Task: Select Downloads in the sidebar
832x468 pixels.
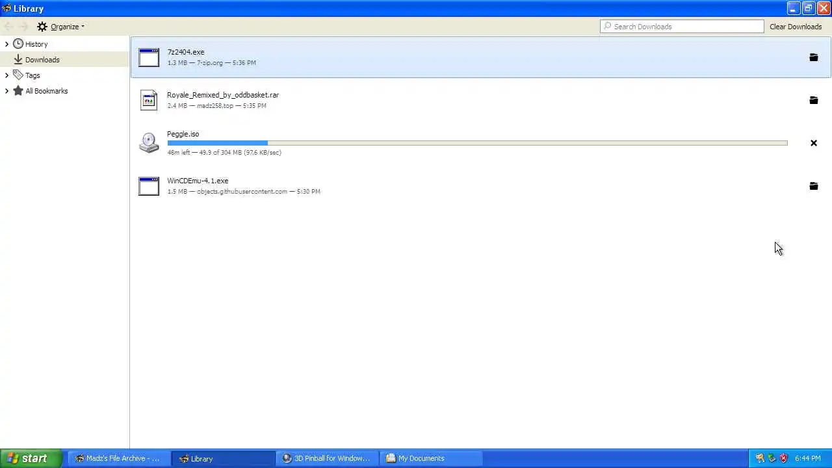Action: (x=42, y=60)
